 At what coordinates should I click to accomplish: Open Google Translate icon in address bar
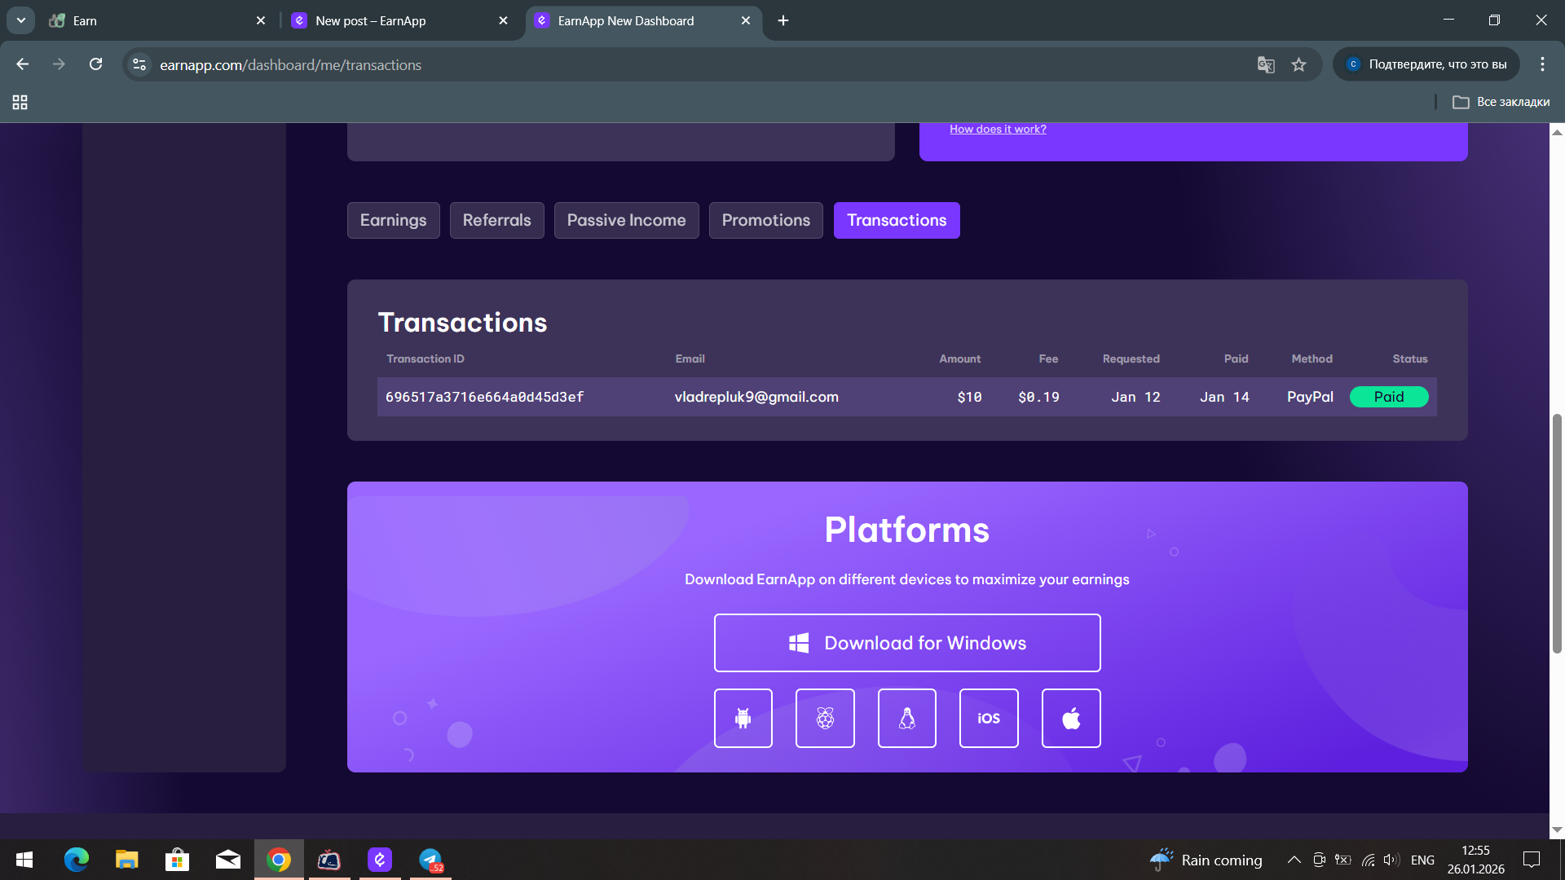(x=1265, y=64)
